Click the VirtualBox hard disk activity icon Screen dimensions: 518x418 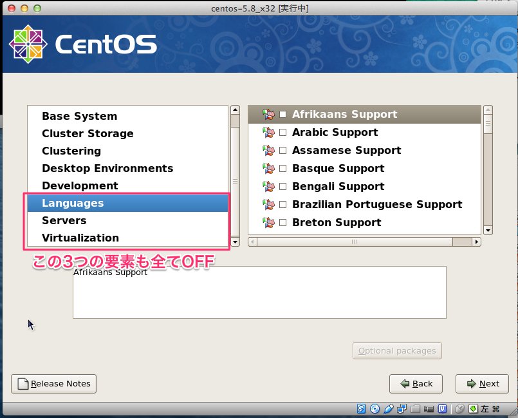tap(362, 409)
